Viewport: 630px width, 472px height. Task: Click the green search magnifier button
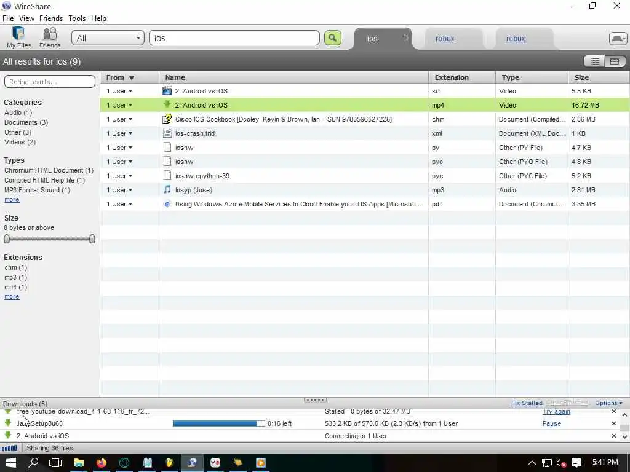pyautogui.click(x=332, y=38)
